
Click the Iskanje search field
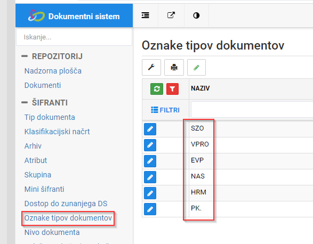pos(74,37)
